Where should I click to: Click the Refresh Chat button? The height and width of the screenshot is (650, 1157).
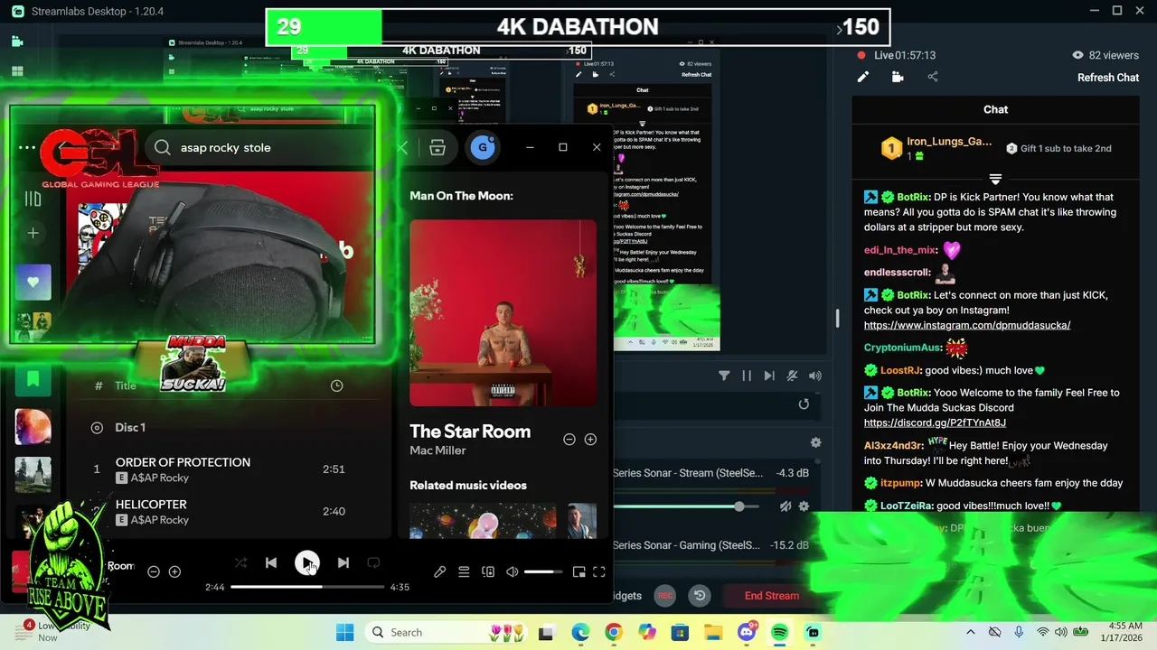pyautogui.click(x=1108, y=78)
